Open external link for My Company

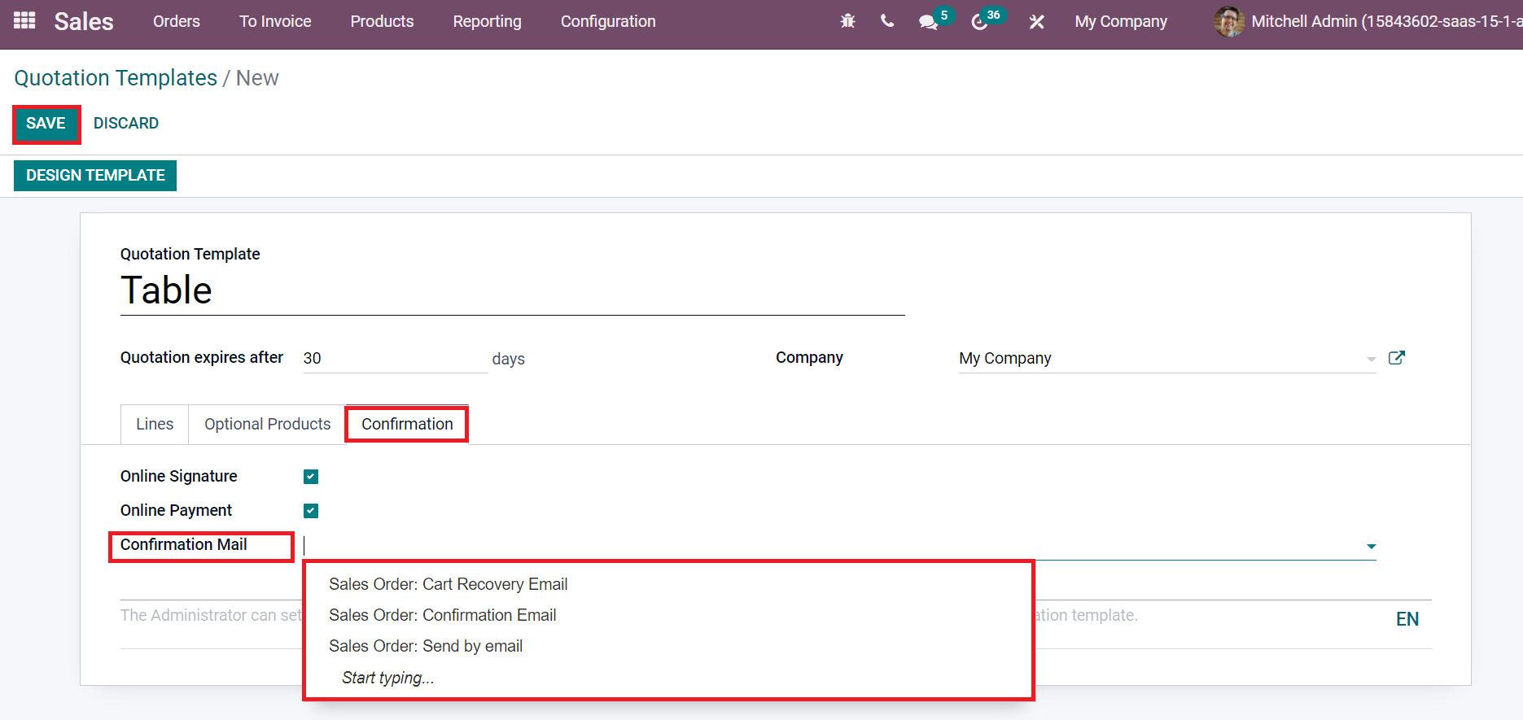[x=1397, y=358]
